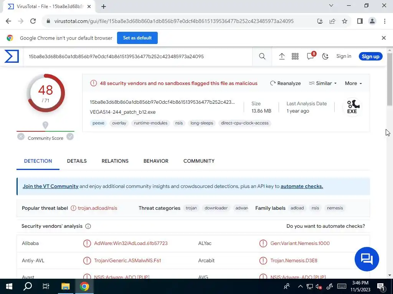
Task: Click the Reanalyze button
Action: tap(285, 83)
